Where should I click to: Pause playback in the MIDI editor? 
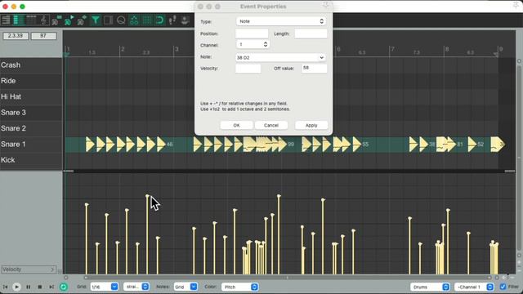29,287
